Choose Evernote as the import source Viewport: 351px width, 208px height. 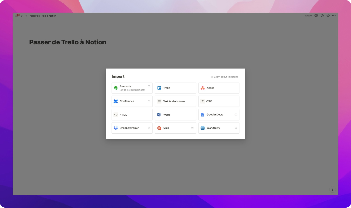point(132,88)
